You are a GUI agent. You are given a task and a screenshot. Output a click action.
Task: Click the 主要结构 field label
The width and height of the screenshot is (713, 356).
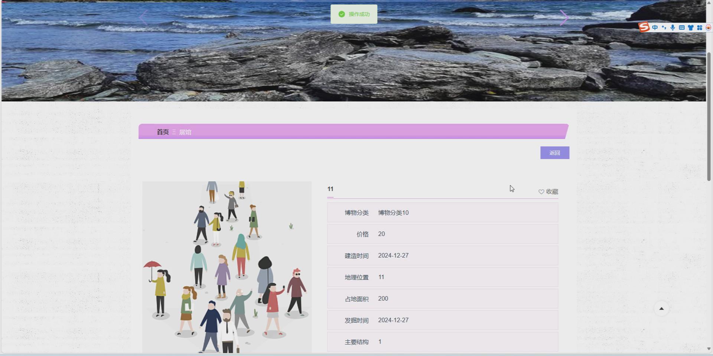tap(356, 342)
